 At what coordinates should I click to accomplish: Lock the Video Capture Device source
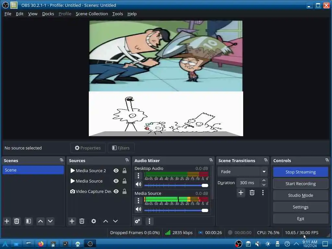(124, 191)
